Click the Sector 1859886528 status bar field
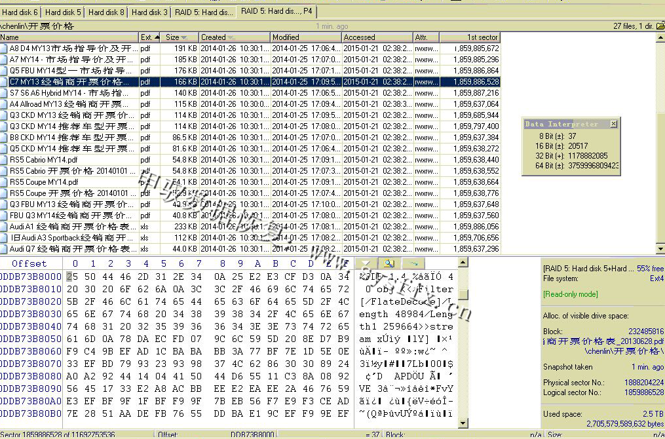This screenshot has height=439, width=665. [x=77, y=435]
